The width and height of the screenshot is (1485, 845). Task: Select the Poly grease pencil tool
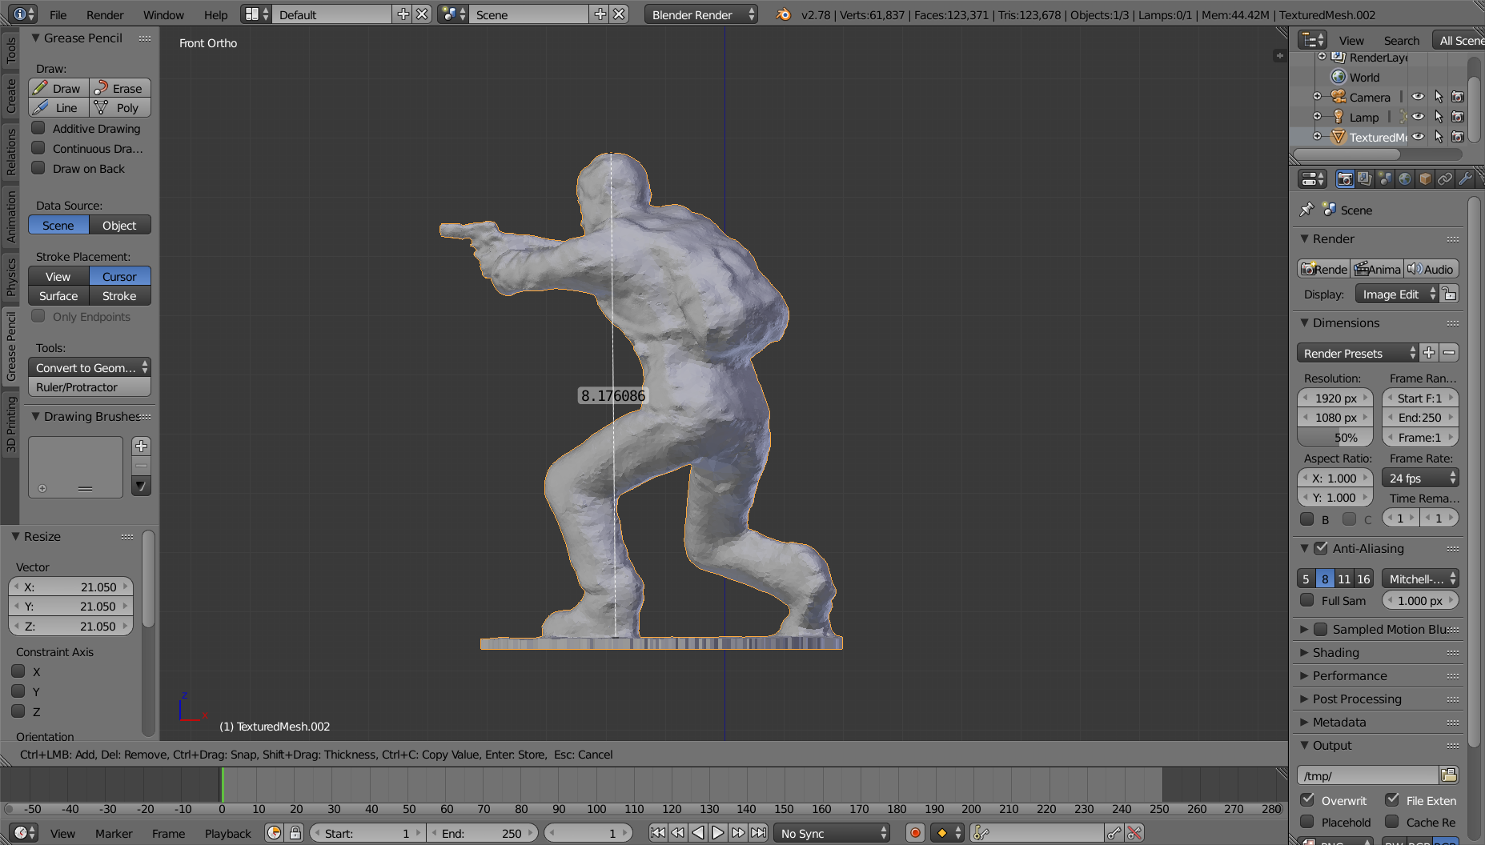click(120, 107)
